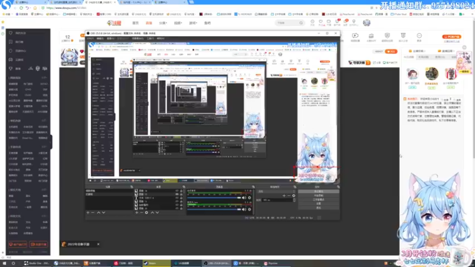Open watch history clock icon in Douyu header
475x267 pixels.
[312, 22]
